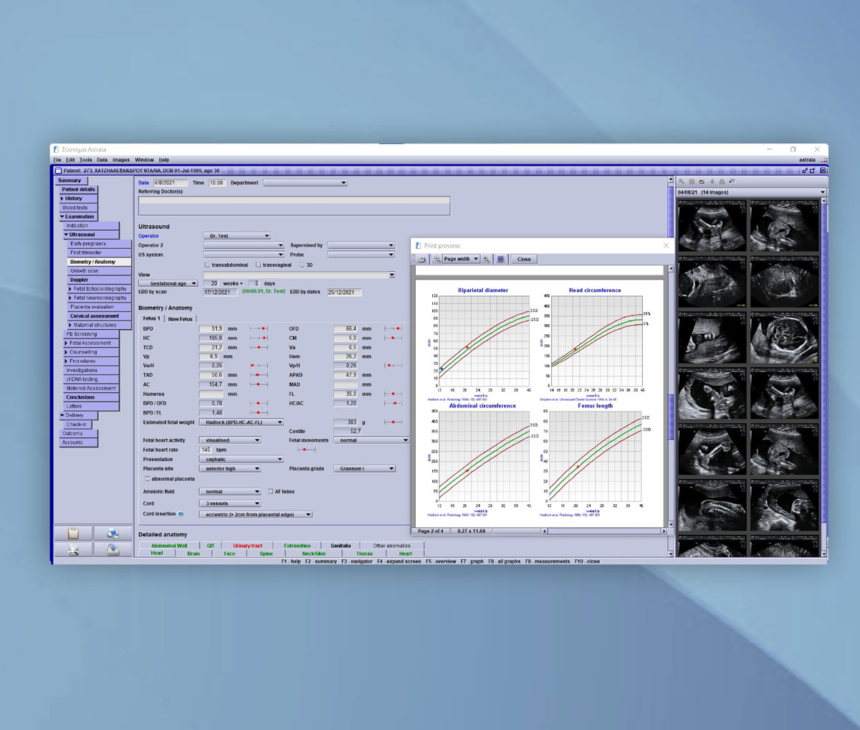Viewport: 860px width, 730px height.
Task: Click the patient window icon beside the Patient title
Action: coord(59,171)
